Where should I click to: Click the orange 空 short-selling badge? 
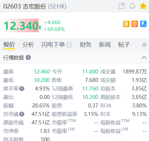pos(135,24)
